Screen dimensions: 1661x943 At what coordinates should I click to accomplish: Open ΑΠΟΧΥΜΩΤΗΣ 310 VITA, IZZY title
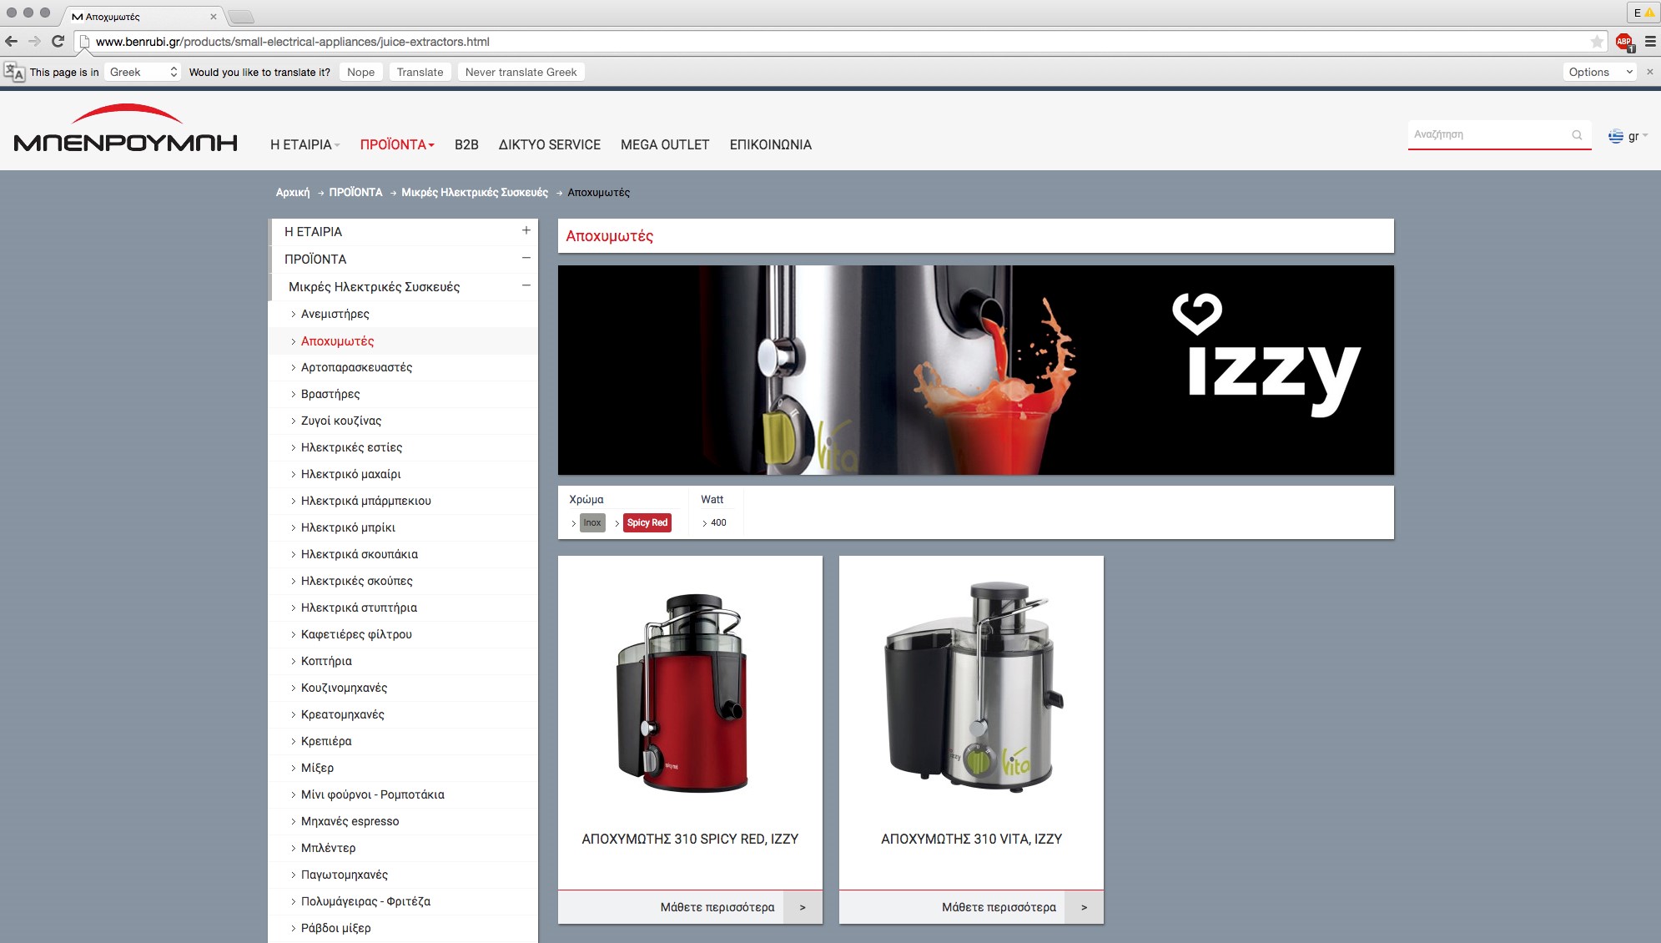point(971,839)
